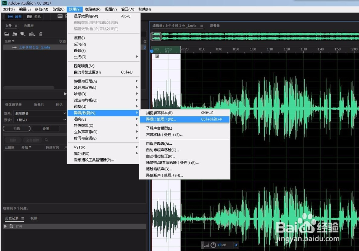This screenshot has height=251, width=359.
Task: Open the Files panel hamburger menu
Action: (x=16, y=26)
